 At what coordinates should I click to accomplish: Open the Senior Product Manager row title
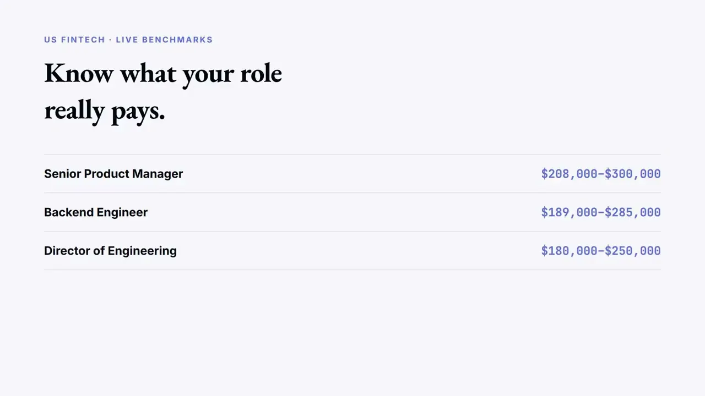pos(113,174)
